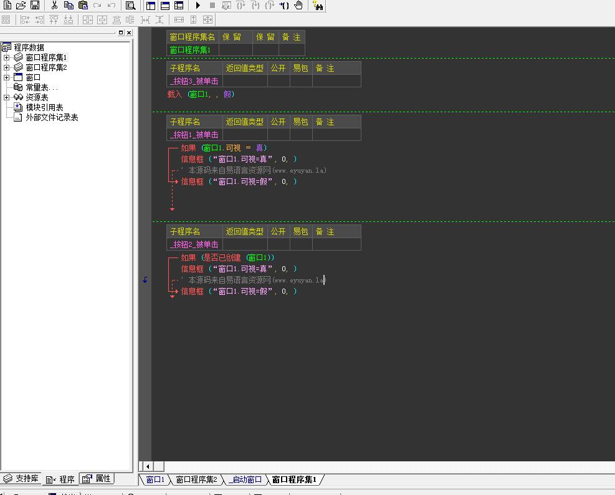Click the top-align controls icon

point(54,19)
